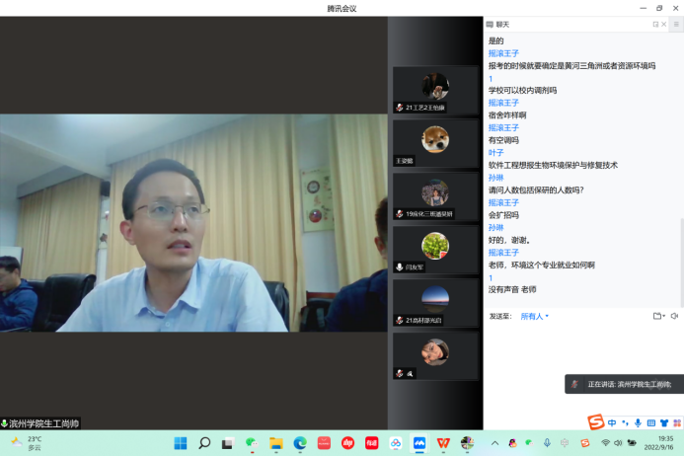Toggle the chat notification sound icon
The image size is (684, 456).
pyautogui.click(x=675, y=316)
